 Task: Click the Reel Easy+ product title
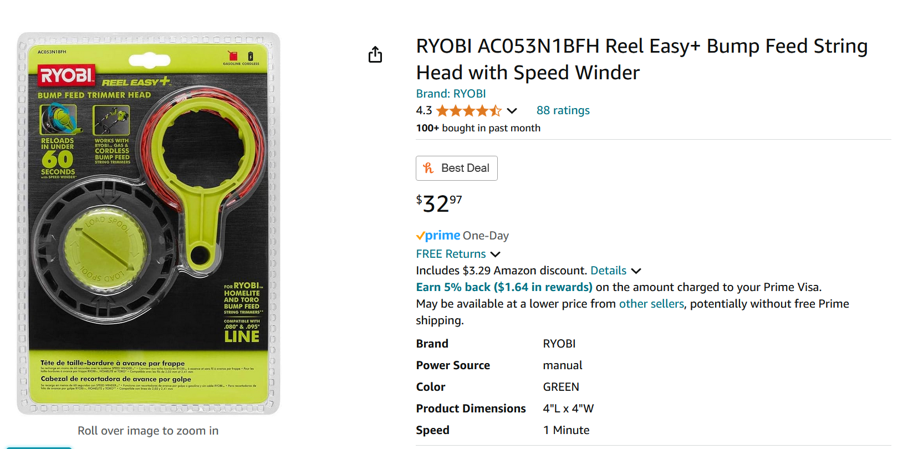click(x=641, y=59)
